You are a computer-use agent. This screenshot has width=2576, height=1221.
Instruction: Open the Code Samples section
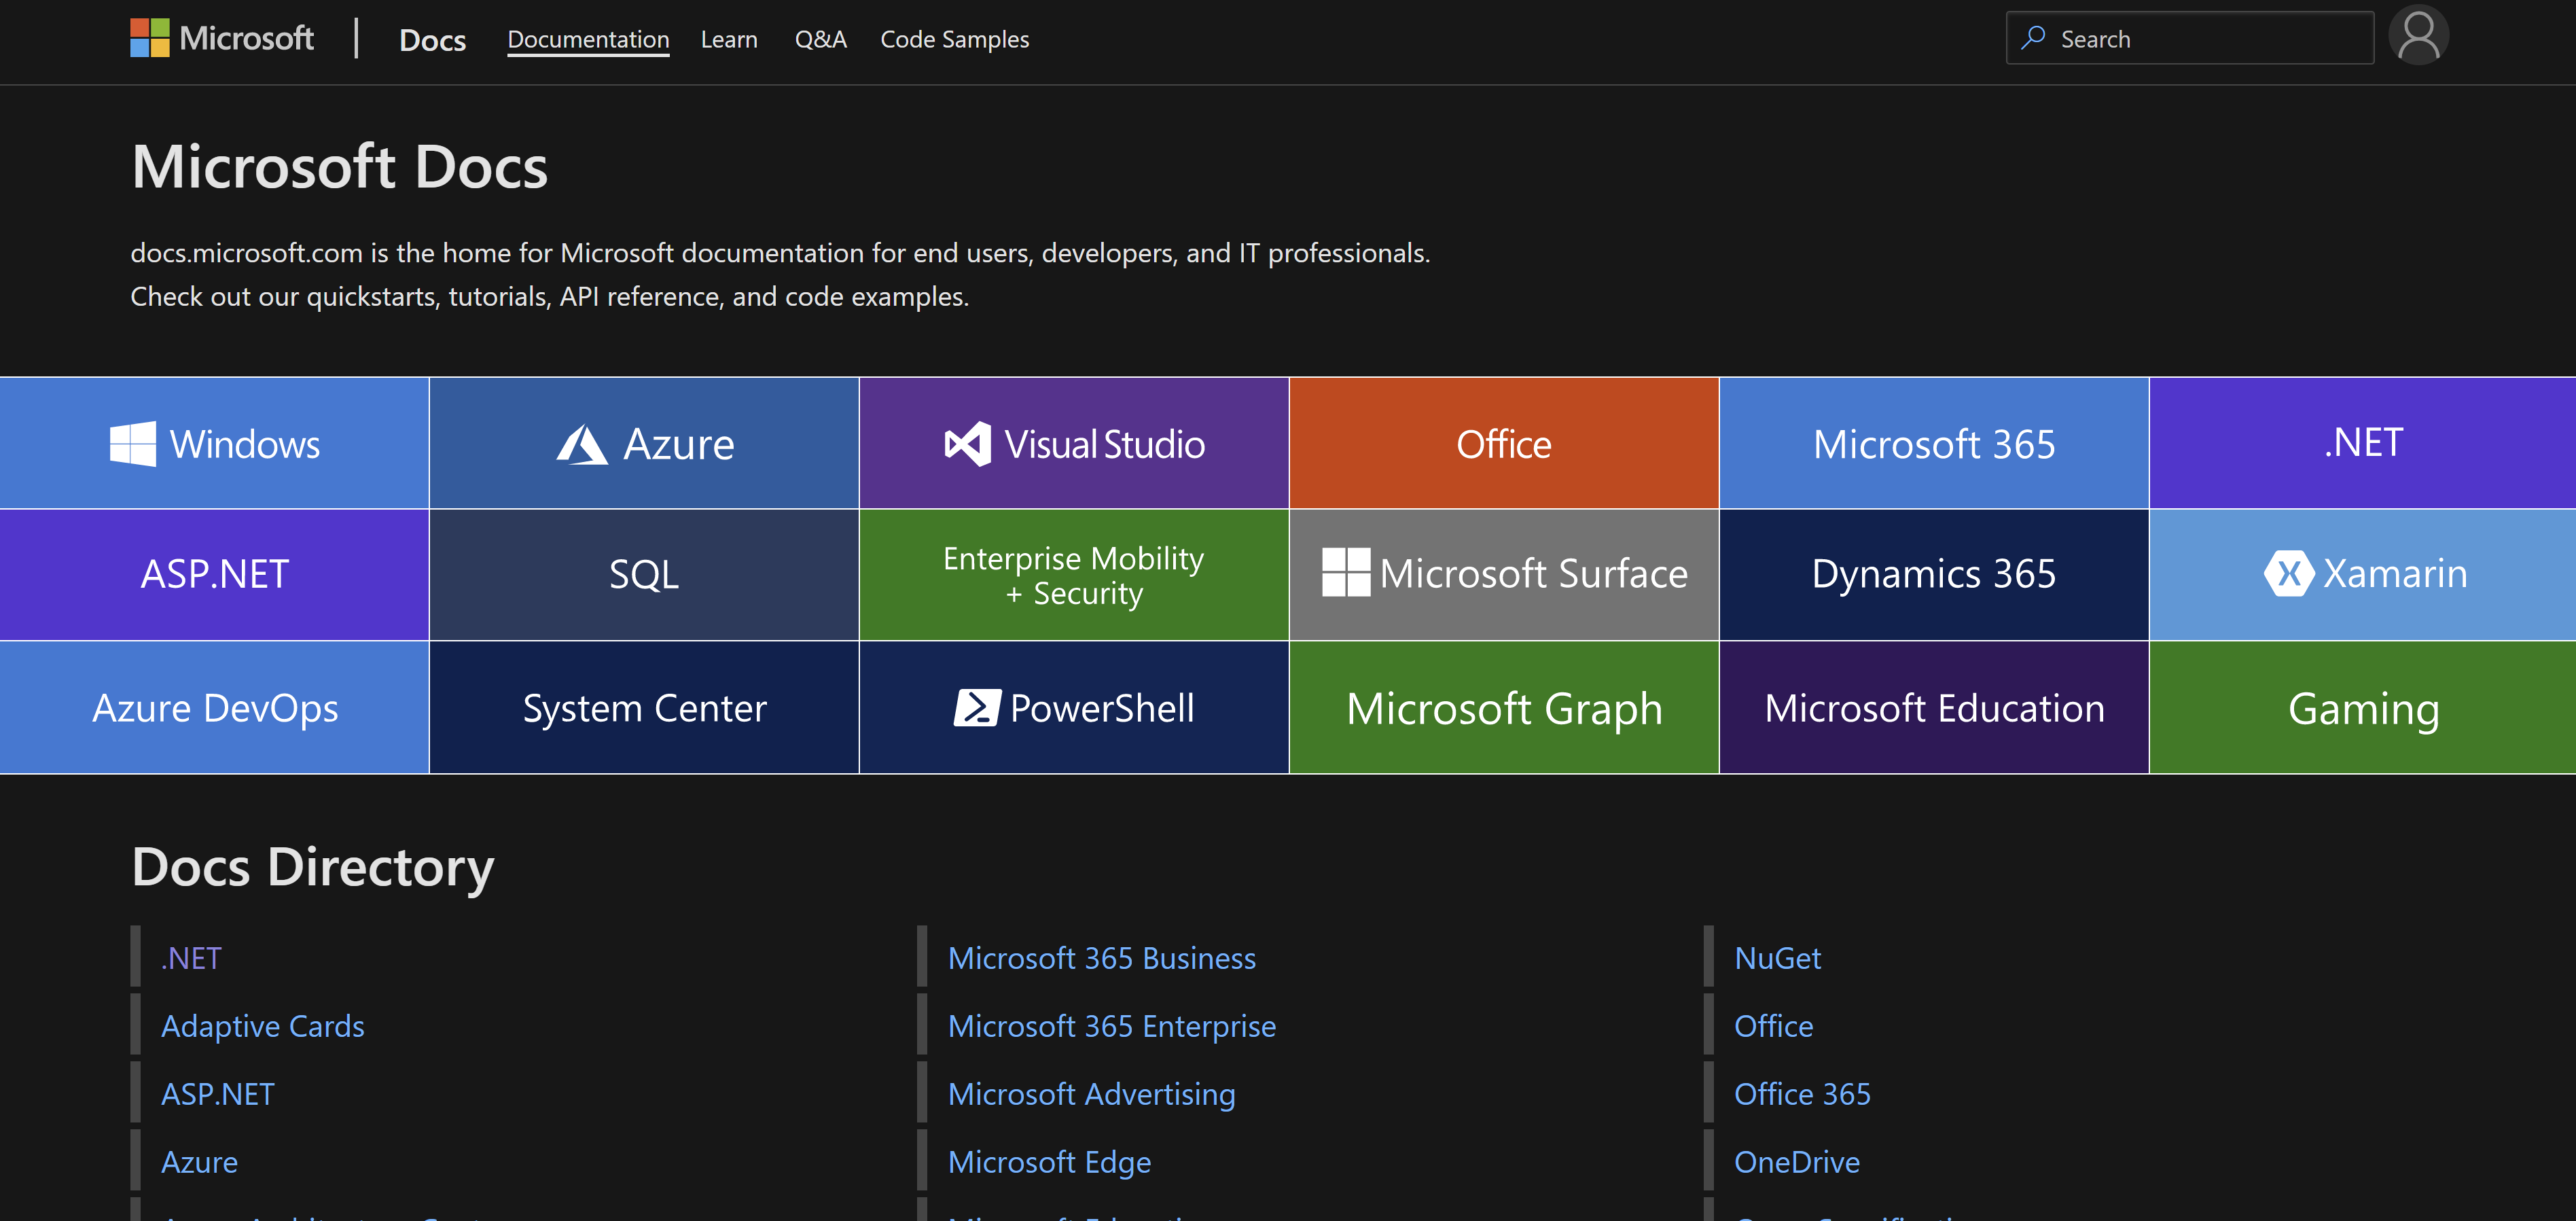[954, 39]
